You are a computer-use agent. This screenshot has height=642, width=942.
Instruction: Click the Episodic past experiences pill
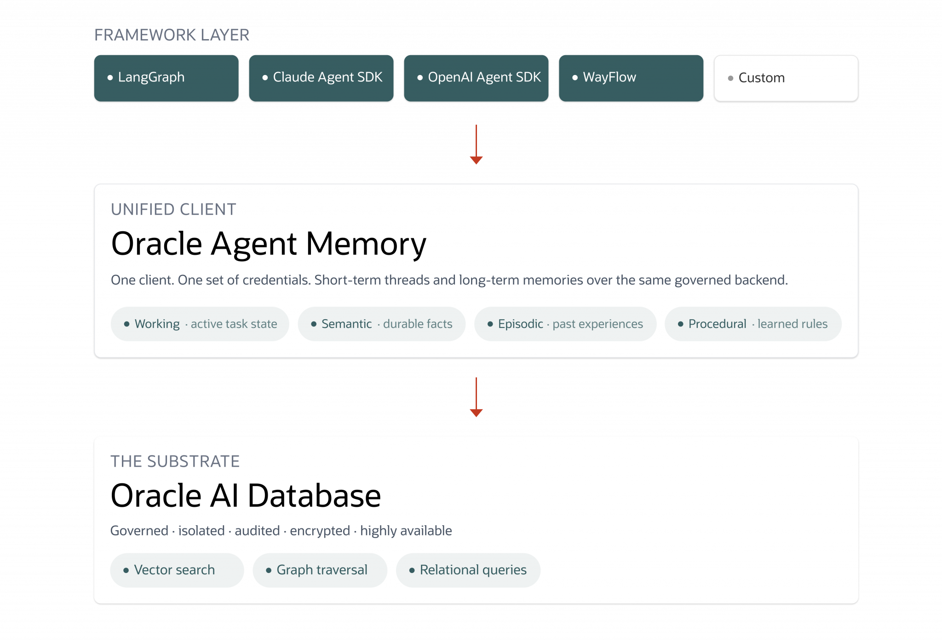(x=565, y=324)
